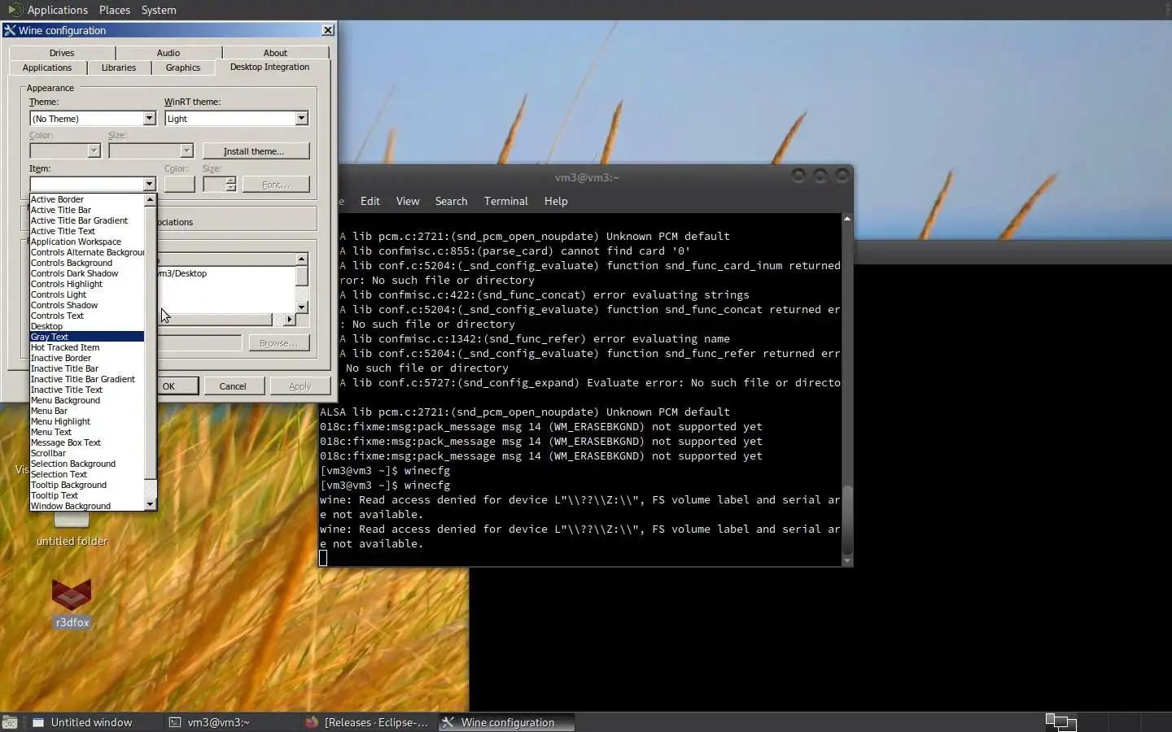Select Controls Highlight item
Screen dimensions: 1172x732
87,284
